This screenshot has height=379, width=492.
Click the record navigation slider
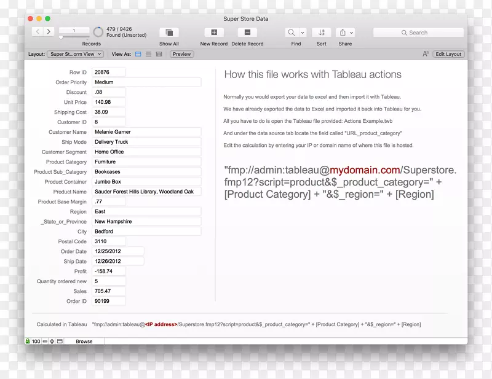pyautogui.click(x=61, y=37)
